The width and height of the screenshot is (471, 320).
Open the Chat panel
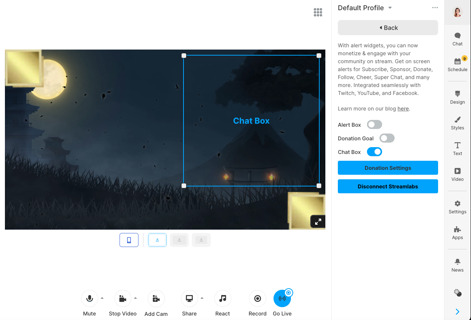(457, 39)
